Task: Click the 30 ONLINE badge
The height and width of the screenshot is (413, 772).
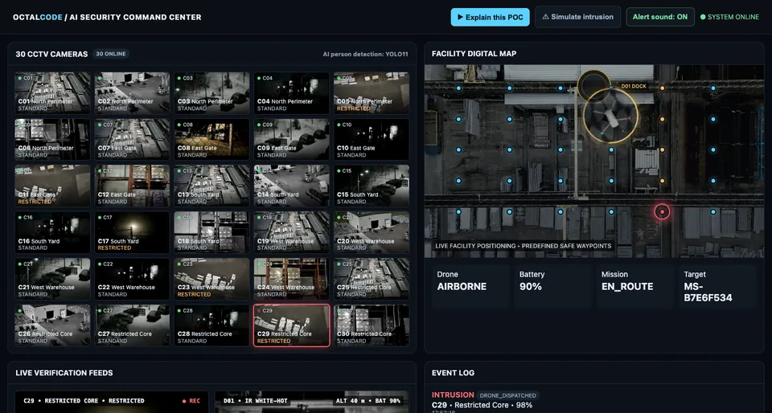Action: 111,54
